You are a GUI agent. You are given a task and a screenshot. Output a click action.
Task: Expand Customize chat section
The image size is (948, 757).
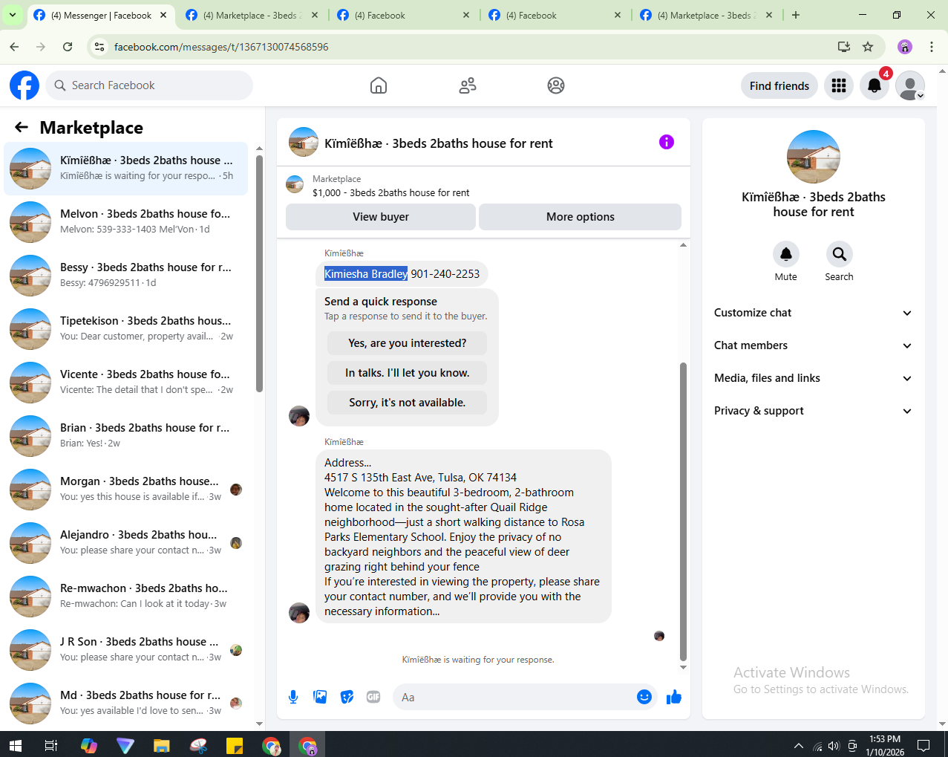[814, 313]
